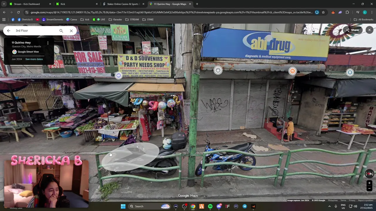Switch to the 'Kick' browser tab
The height and width of the screenshot is (211, 376).
pyautogui.click(x=77, y=4)
